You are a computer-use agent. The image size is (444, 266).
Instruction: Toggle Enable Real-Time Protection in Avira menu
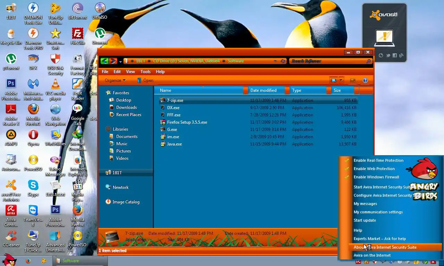378,160
